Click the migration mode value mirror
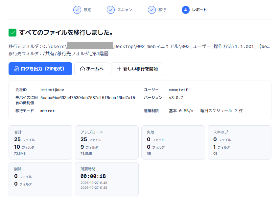Image resolution: width=279 pixels, height=200 pixels. pyautogui.click(x=47, y=111)
